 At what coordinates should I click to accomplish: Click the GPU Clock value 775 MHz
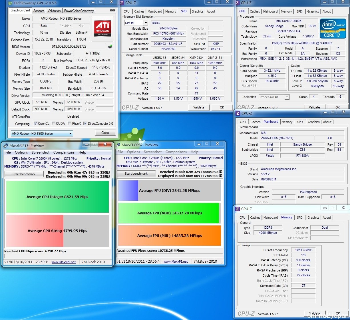point(41,102)
